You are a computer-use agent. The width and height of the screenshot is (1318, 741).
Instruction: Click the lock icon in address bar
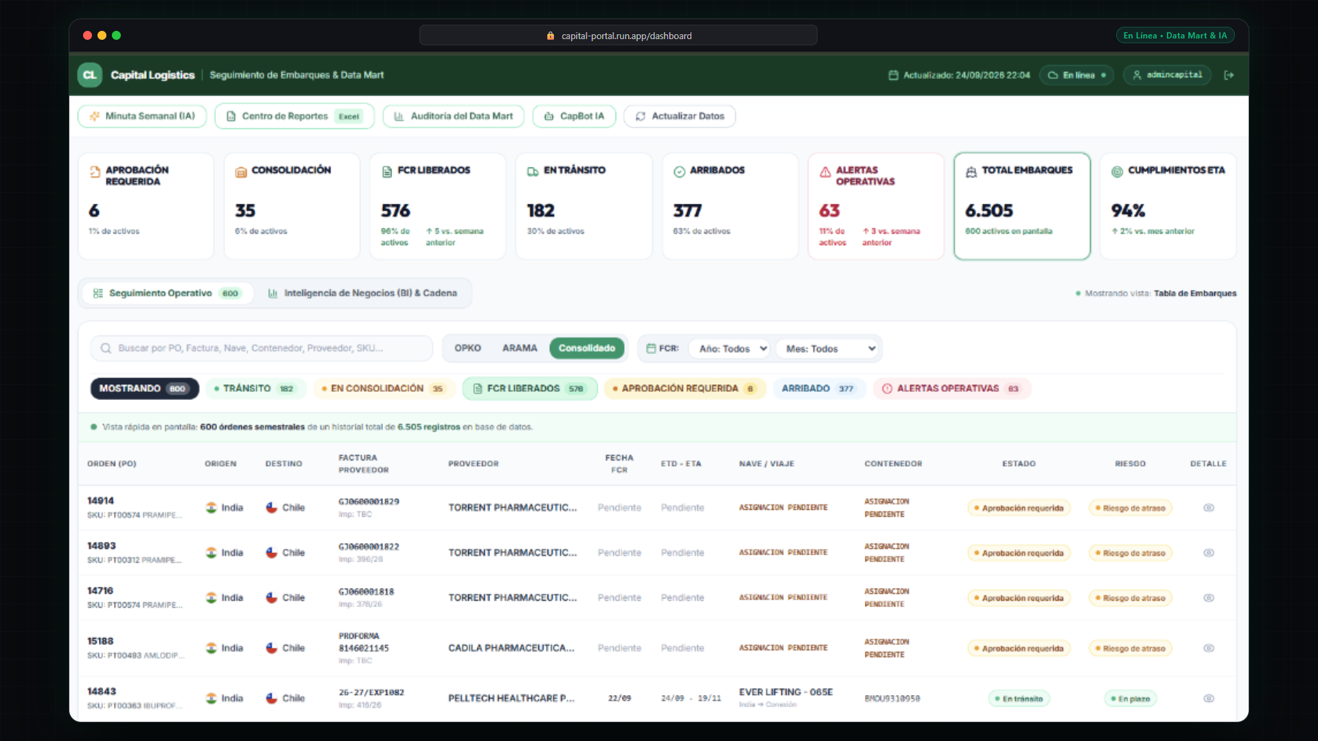tap(550, 36)
